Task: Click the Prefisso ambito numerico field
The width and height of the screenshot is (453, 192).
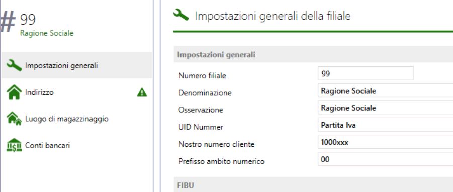Action: point(386,159)
